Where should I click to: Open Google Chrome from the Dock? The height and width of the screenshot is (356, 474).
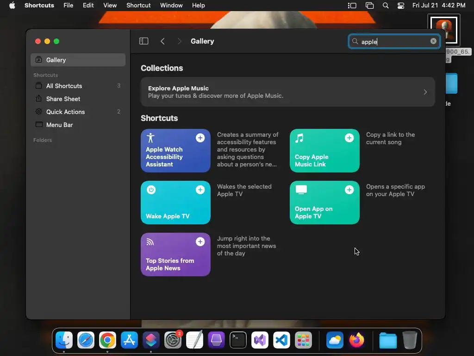pos(107,340)
